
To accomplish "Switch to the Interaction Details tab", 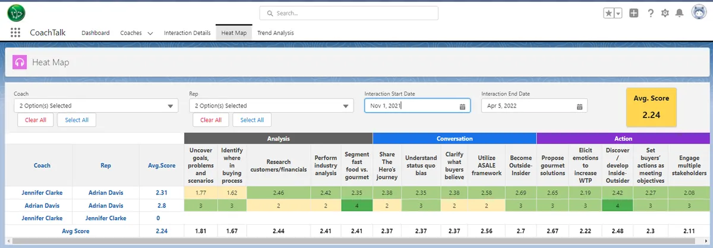I will pos(187,33).
